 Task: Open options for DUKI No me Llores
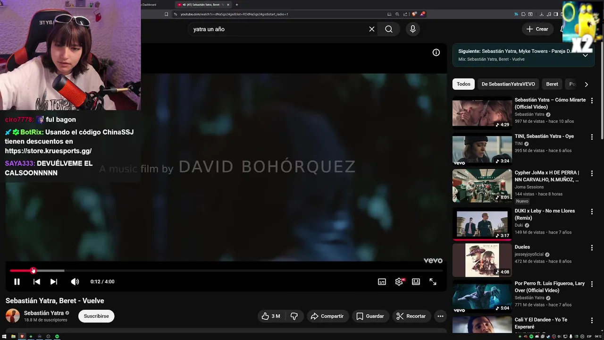(592, 212)
